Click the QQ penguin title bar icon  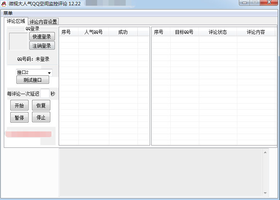(4, 4)
